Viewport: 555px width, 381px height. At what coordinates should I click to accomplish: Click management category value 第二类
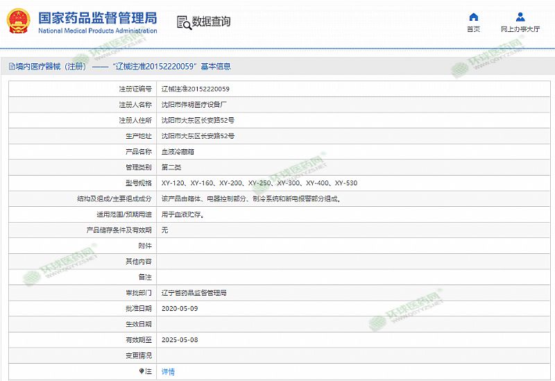[x=171, y=167]
